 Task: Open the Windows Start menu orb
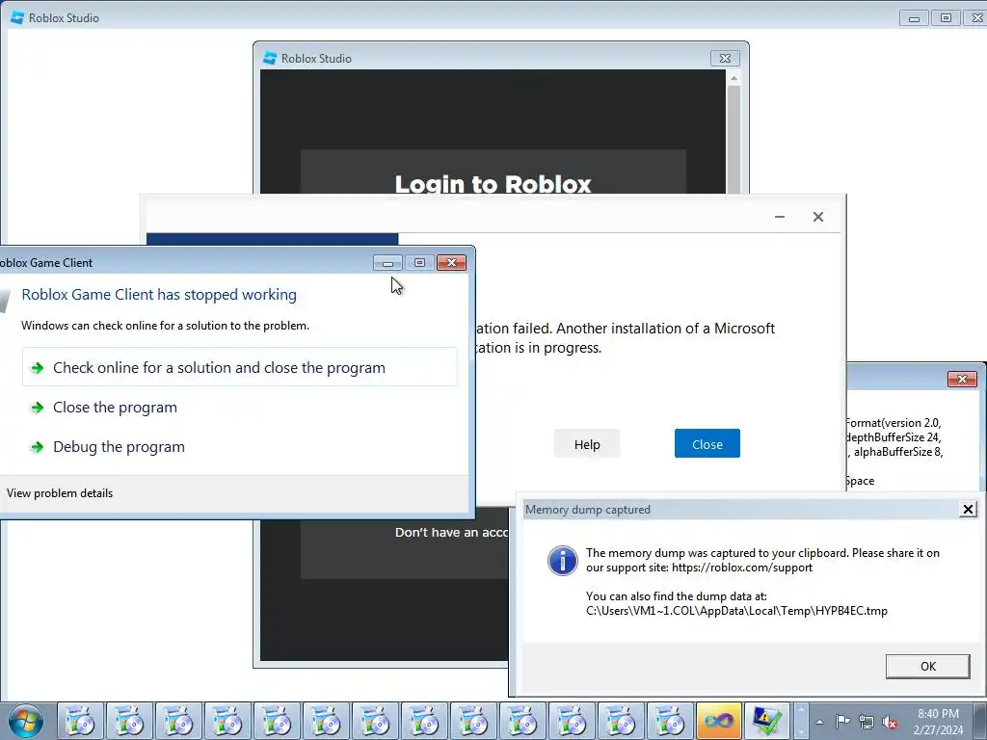pyautogui.click(x=25, y=721)
